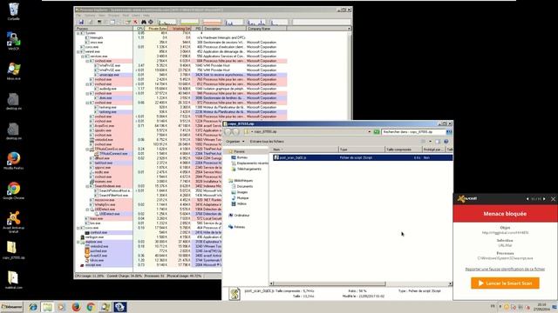Open the Organiser dropdown in Explorer

pyautogui.click(x=235, y=141)
